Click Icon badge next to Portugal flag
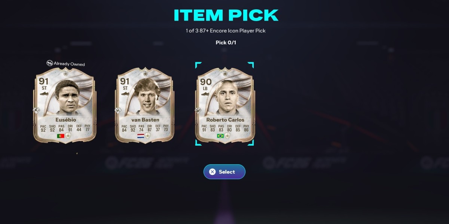This screenshot has width=449, height=224. (68, 136)
